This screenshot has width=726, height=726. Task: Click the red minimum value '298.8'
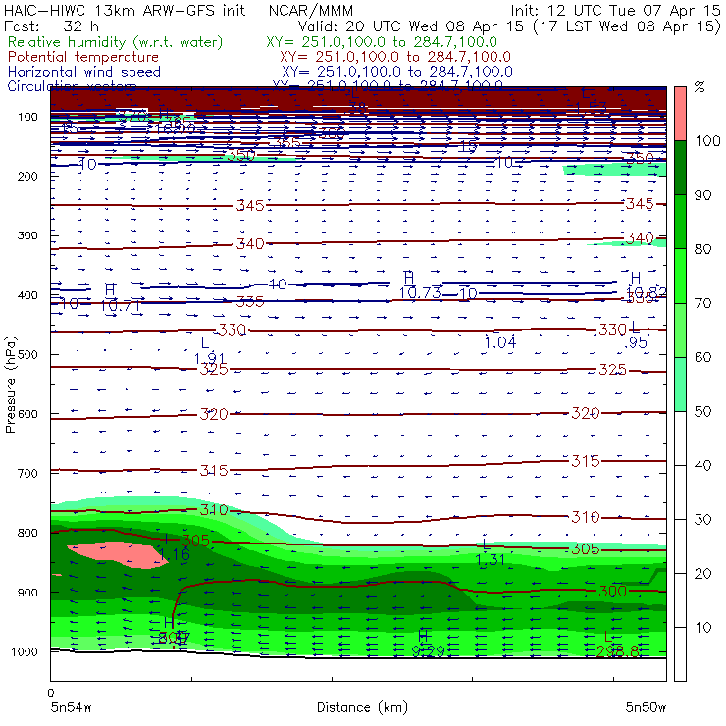tap(618, 651)
